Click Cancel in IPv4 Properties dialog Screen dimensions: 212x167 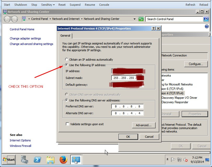coord(149,137)
